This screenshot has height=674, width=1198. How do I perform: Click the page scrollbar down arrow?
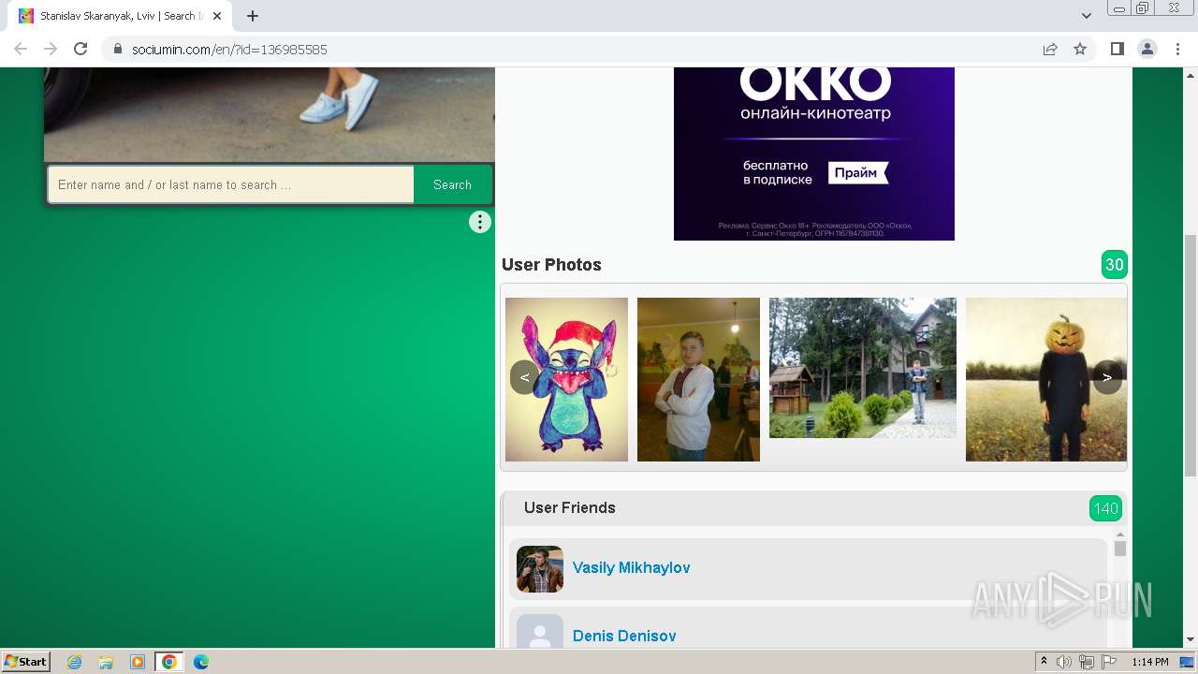[1191, 639]
